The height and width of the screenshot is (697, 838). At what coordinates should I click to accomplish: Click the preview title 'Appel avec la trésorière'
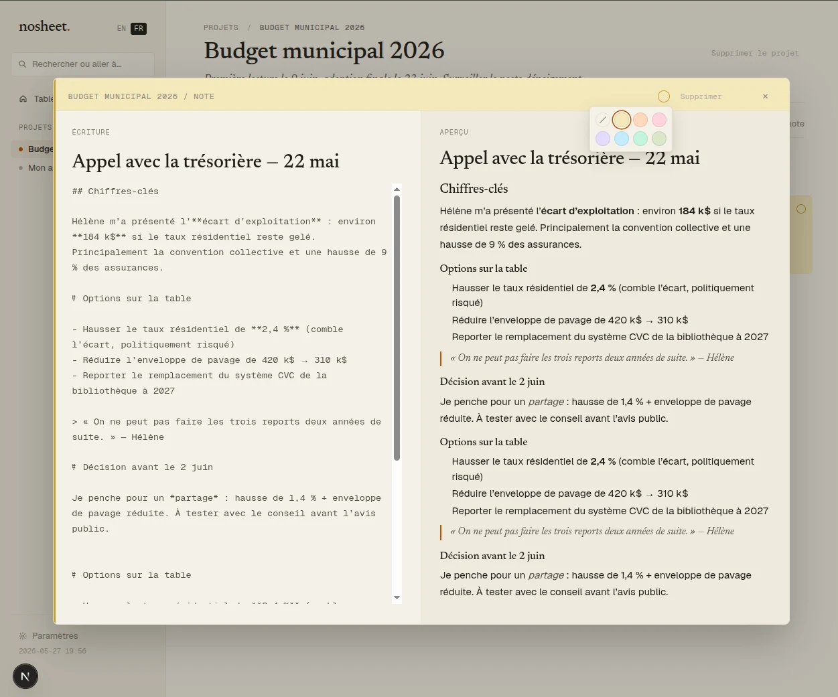point(569,157)
